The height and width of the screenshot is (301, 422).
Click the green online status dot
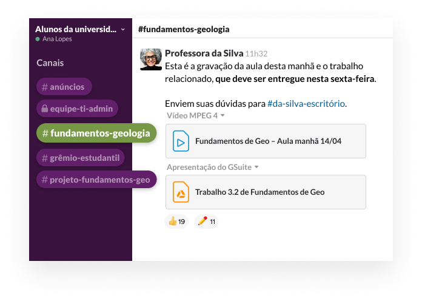[x=38, y=39]
